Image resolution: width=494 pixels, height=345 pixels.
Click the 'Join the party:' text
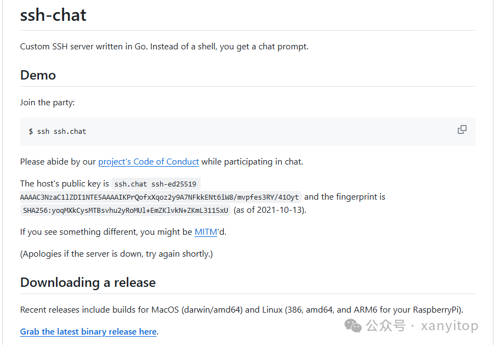pyautogui.click(x=47, y=103)
